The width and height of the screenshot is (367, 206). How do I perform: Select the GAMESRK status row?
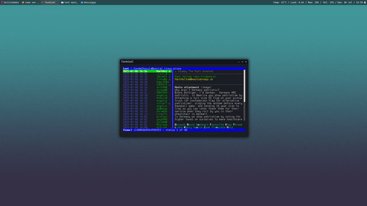147,93
